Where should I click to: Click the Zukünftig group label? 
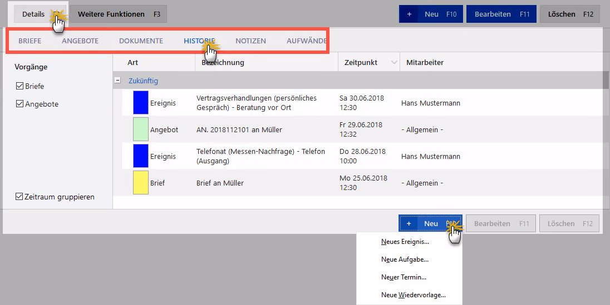[143, 81]
